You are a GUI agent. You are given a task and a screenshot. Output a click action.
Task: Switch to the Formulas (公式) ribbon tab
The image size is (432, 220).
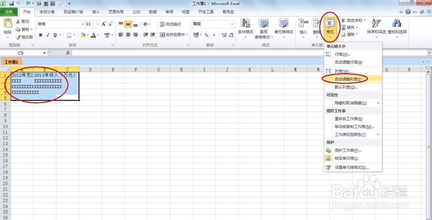[137, 12]
